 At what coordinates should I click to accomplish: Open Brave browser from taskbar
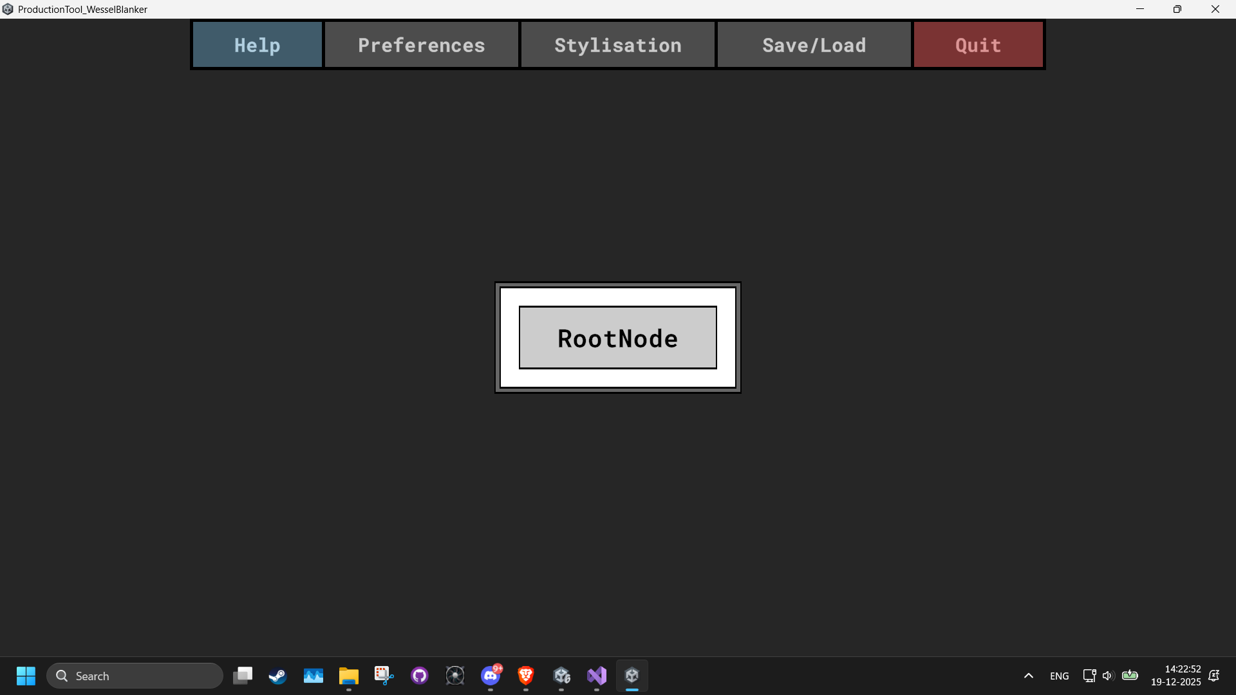[x=526, y=676]
